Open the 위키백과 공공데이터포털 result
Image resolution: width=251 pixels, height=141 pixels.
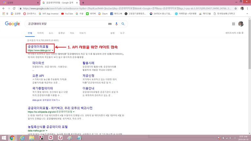(x=60, y=108)
